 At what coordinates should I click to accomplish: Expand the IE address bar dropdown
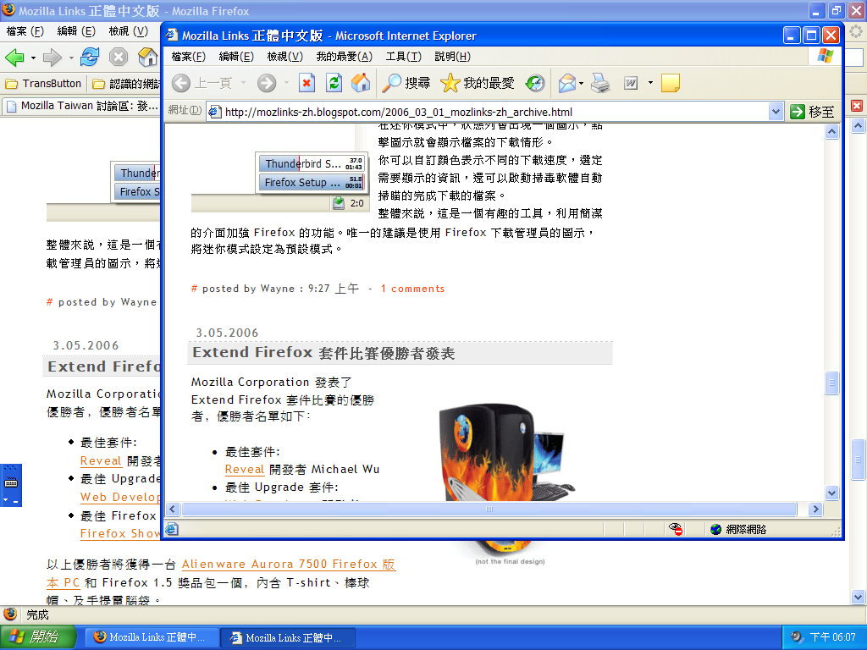776,112
